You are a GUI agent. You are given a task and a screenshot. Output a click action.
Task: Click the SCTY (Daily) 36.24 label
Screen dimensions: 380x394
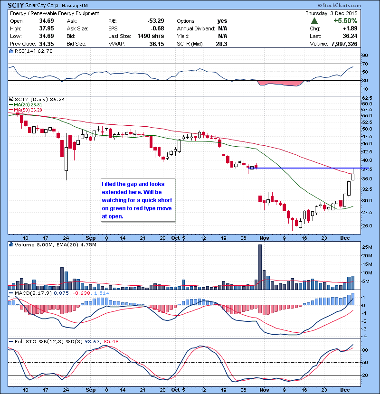pos(40,100)
